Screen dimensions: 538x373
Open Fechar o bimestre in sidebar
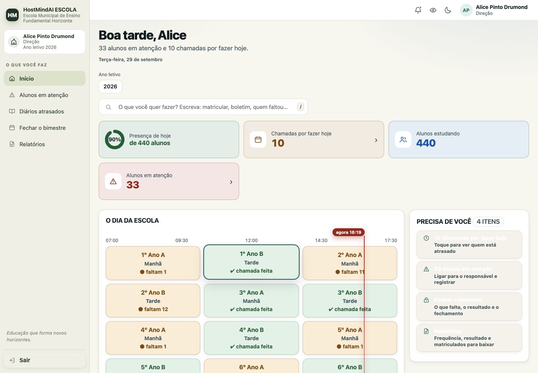tap(44, 128)
